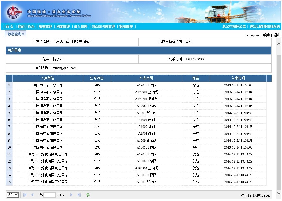Click the 退出 logout link
This screenshot has height=201, width=282.
click(x=277, y=35)
